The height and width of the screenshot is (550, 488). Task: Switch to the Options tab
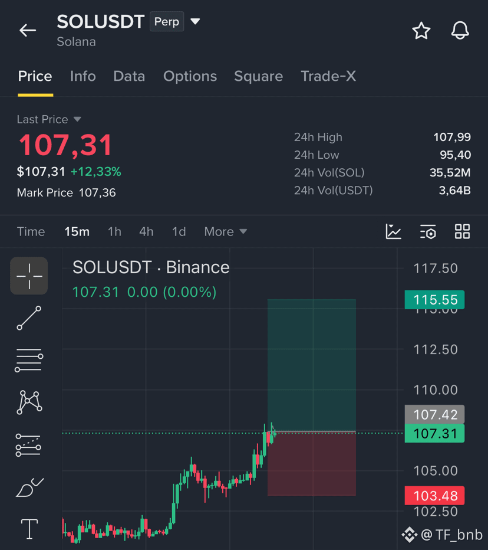[190, 77]
